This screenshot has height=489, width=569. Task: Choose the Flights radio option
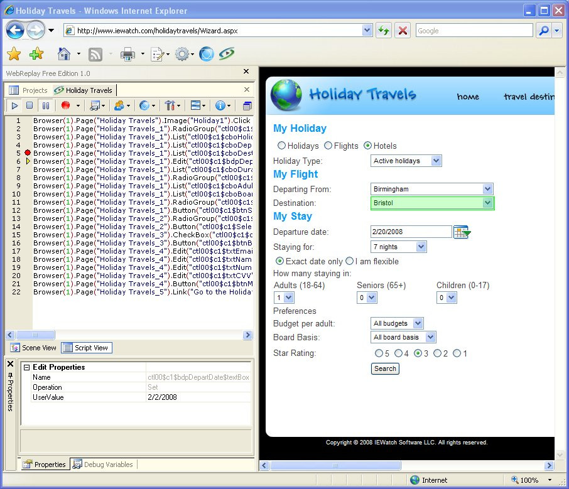328,146
